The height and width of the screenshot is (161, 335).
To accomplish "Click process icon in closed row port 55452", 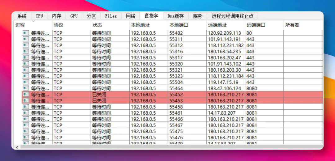I will click(x=26, y=94).
